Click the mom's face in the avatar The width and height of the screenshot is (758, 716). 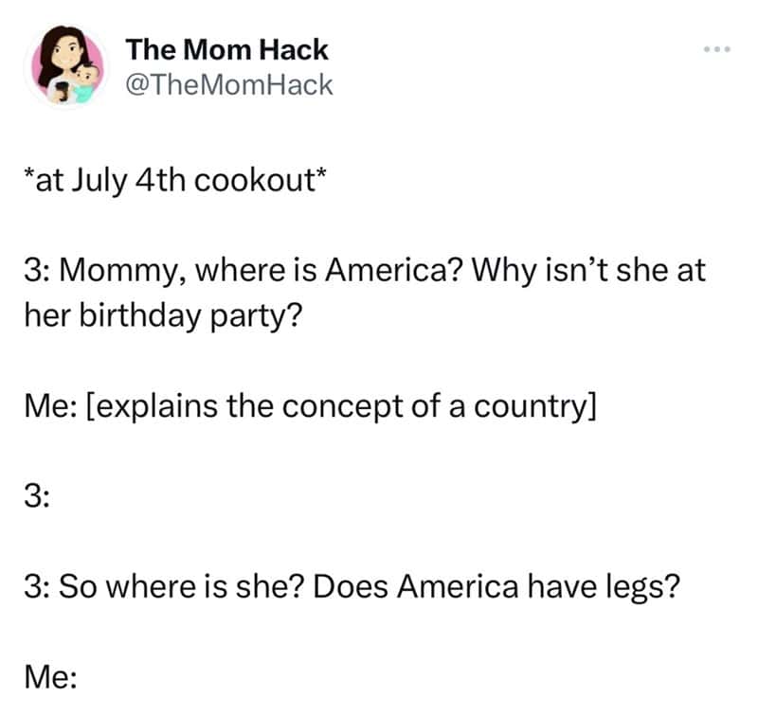pyautogui.click(x=66, y=50)
